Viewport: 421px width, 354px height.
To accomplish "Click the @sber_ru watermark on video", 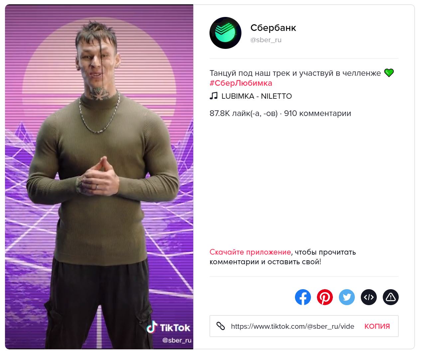I will (177, 340).
